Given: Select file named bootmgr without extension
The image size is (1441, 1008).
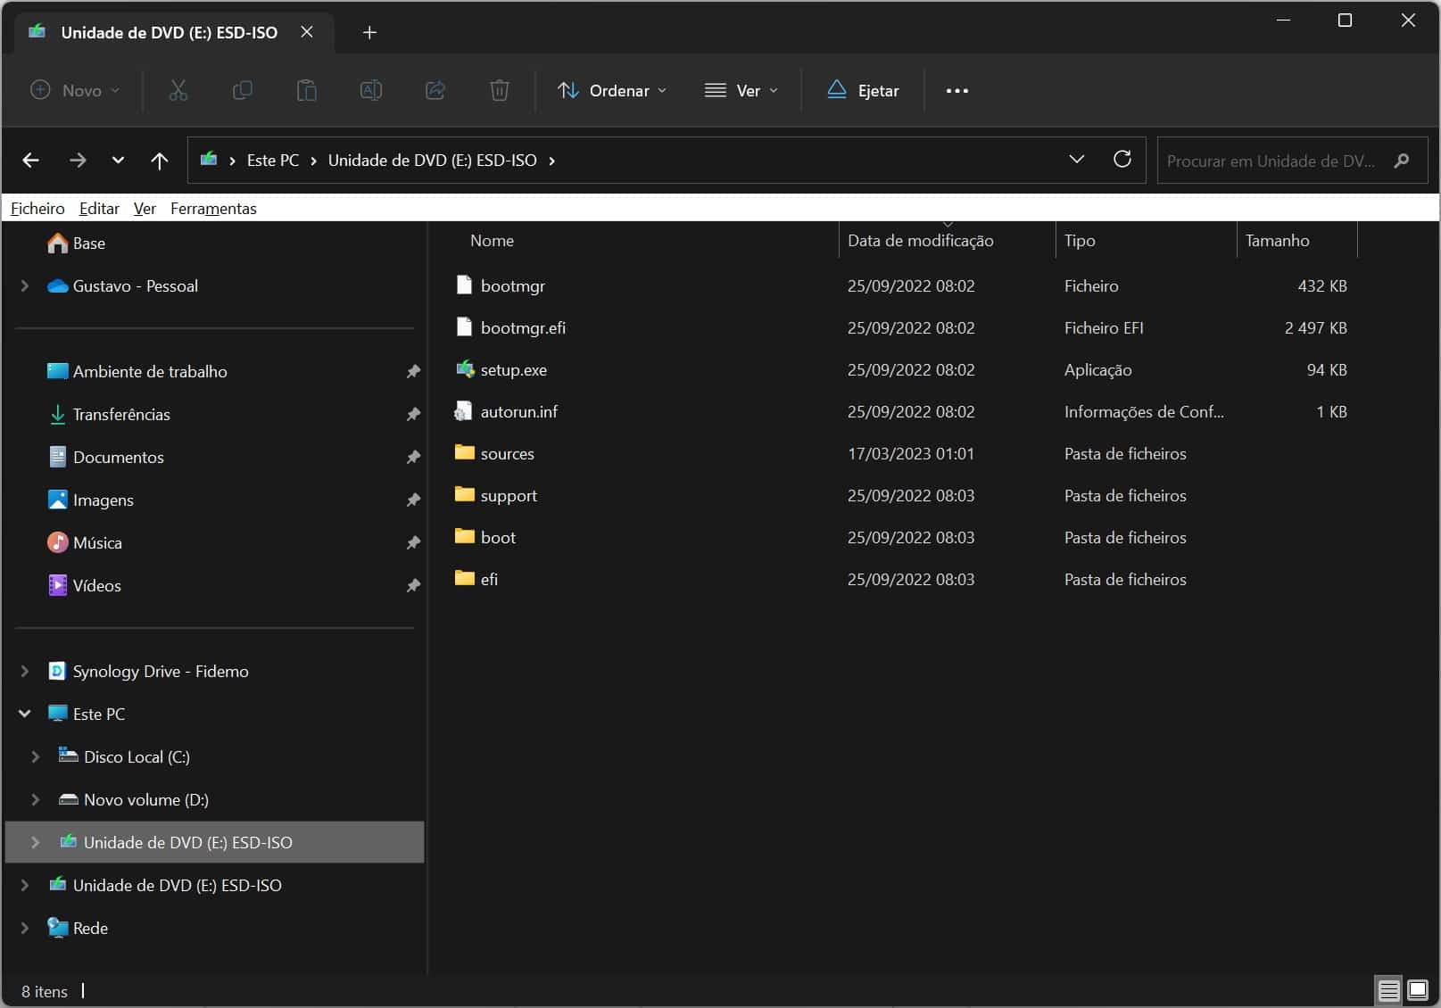Looking at the screenshot, I should pyautogui.click(x=512, y=285).
